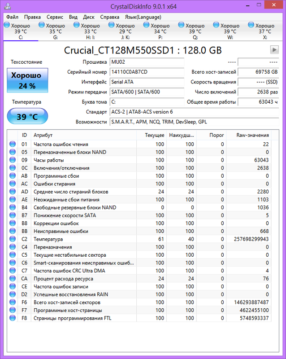Image resolution: width=286 pixels, height=359 pixels.
Task: Select the Среднее число стираний блоков text
Action: coord(71,192)
